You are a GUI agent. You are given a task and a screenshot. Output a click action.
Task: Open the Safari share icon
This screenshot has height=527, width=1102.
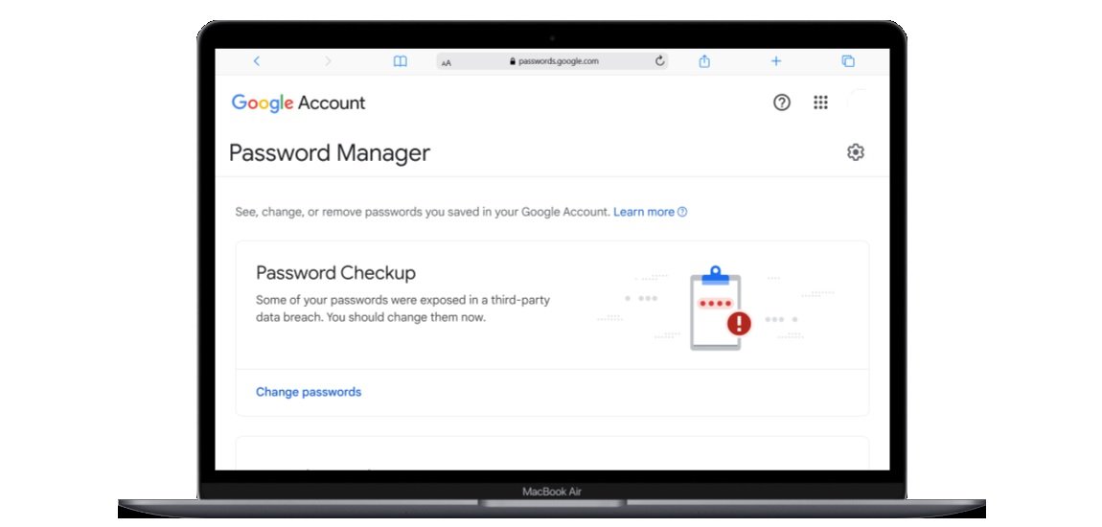point(704,61)
